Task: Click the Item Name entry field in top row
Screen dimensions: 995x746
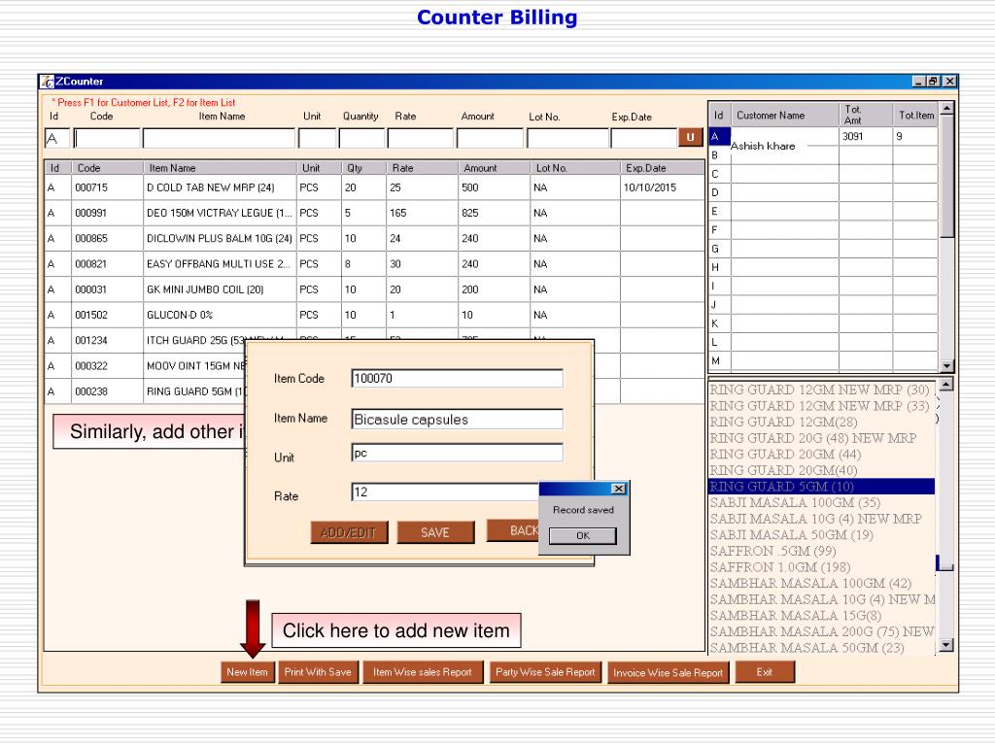Action: [219, 138]
